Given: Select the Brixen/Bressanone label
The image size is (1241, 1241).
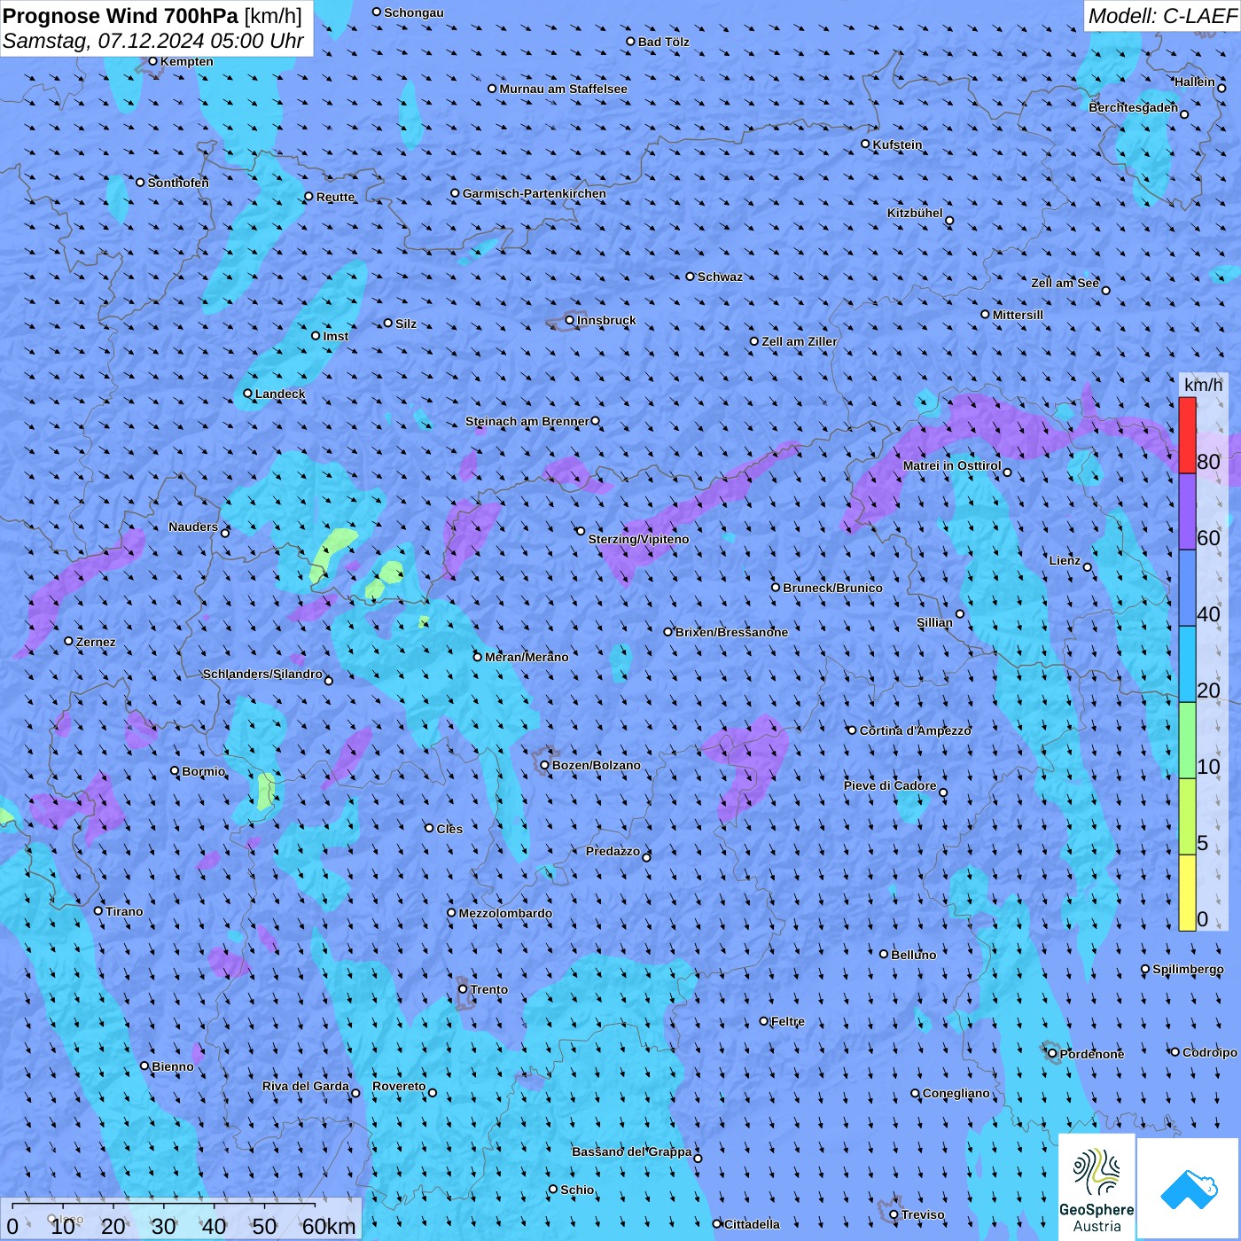Looking at the screenshot, I should click(731, 632).
